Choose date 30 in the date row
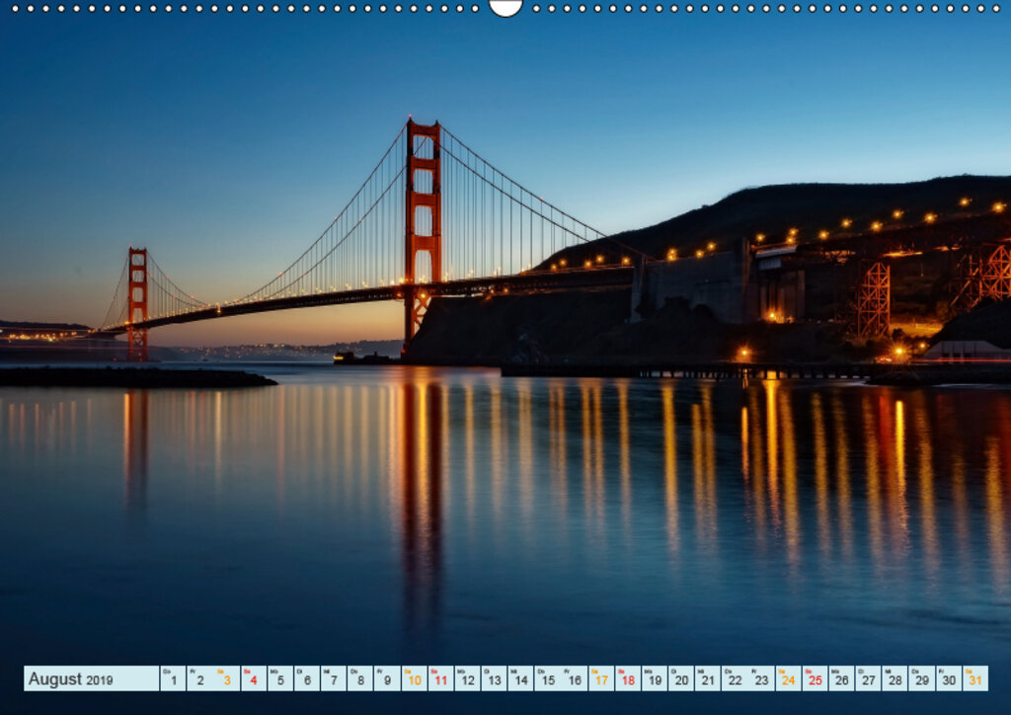1011x715 pixels. pyautogui.click(x=949, y=678)
